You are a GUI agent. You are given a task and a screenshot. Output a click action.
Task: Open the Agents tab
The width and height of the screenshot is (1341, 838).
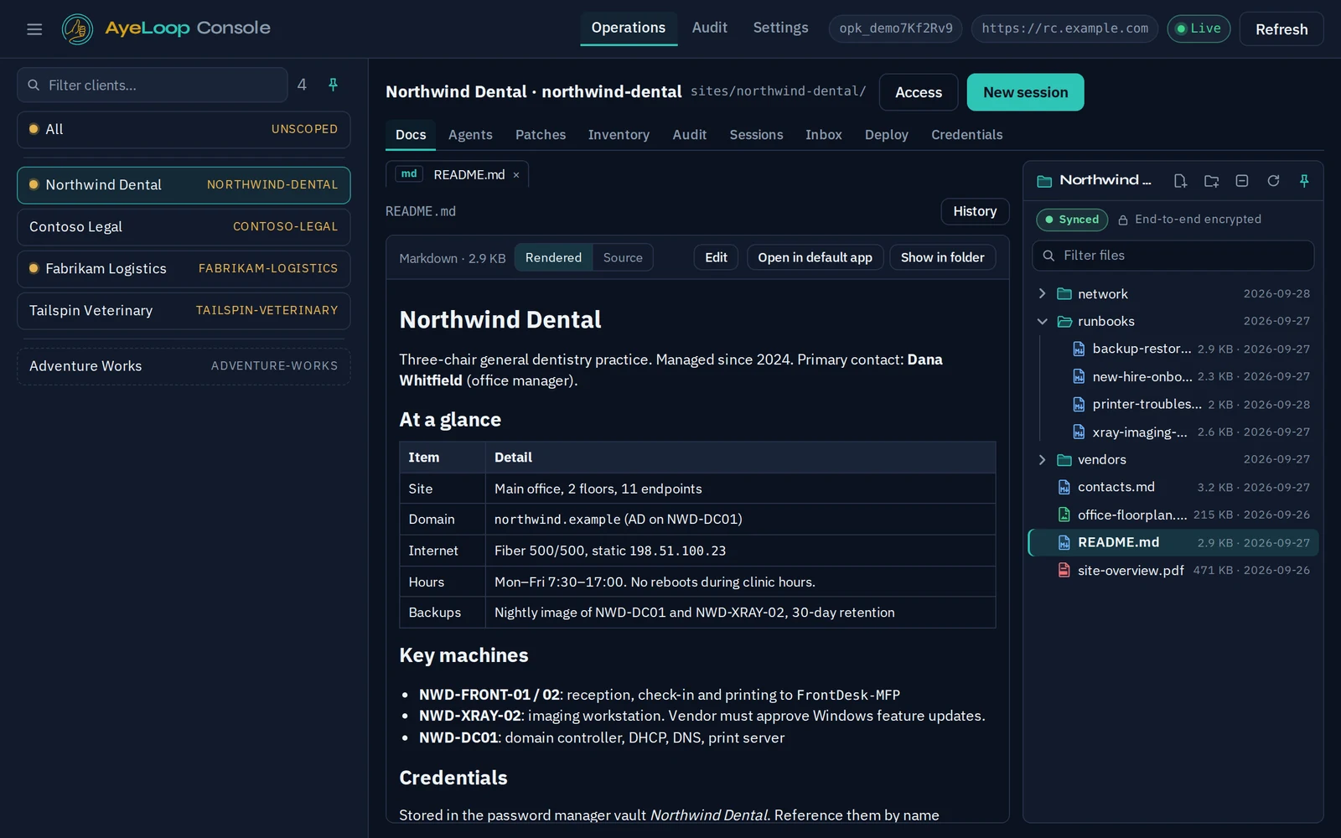click(470, 135)
